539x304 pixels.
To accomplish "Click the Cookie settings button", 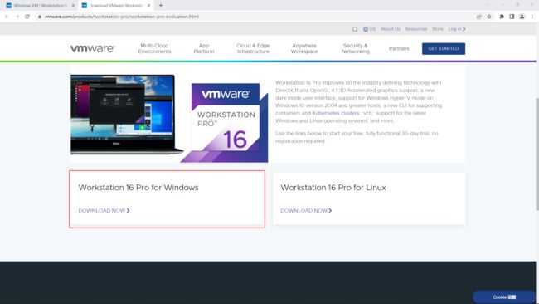I will pyautogui.click(x=504, y=297).
